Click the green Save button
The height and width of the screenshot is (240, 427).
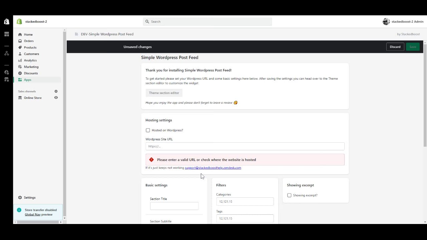click(x=413, y=47)
